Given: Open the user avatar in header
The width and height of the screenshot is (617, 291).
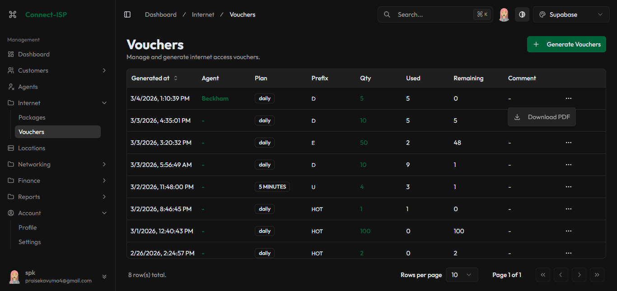Looking at the screenshot, I should click(x=504, y=14).
